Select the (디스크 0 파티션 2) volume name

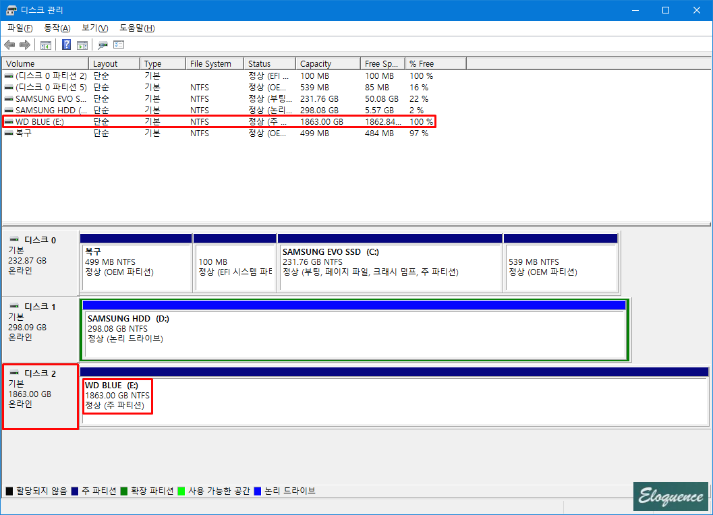click(x=51, y=76)
